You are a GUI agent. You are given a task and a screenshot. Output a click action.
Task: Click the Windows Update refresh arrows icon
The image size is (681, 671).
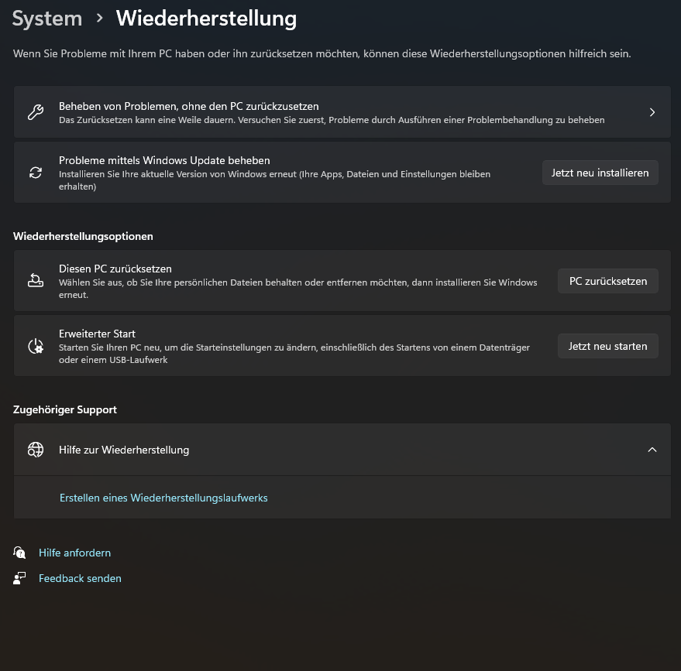pyautogui.click(x=36, y=173)
